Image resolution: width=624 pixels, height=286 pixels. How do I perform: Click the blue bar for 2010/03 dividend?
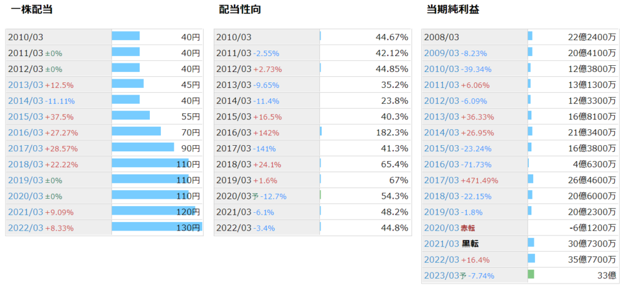tap(126, 36)
